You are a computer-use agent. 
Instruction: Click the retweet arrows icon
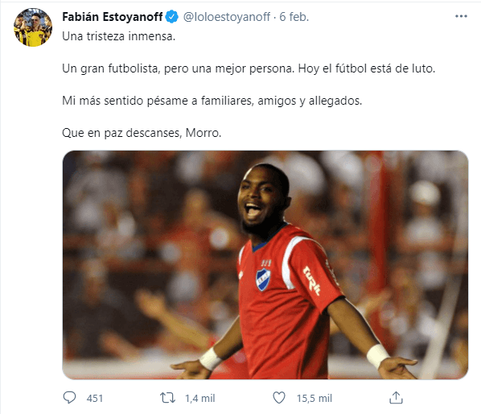click(x=167, y=398)
